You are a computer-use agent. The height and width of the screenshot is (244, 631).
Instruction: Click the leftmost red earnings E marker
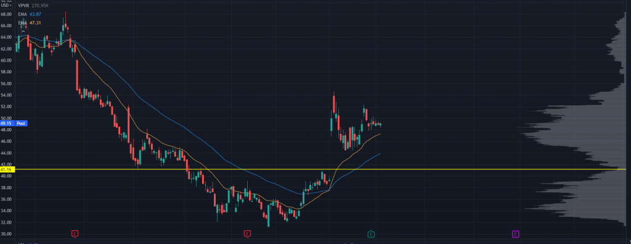[x=75, y=234]
